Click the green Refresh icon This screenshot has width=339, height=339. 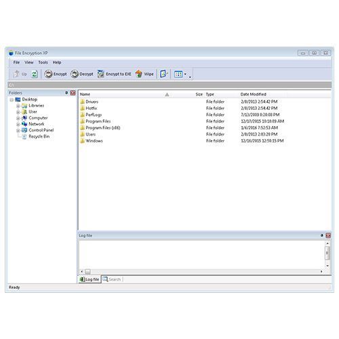(35, 74)
